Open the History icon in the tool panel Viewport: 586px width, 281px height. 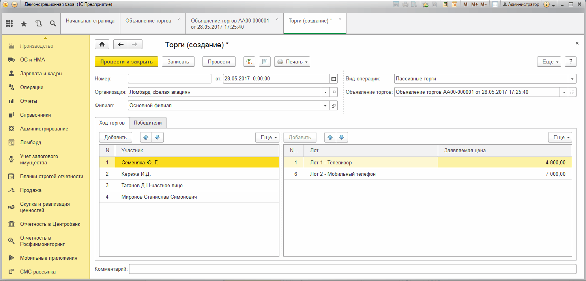pos(38,24)
